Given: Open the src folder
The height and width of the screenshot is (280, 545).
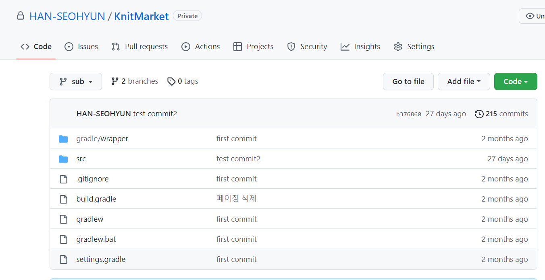Looking at the screenshot, I should [x=81, y=159].
